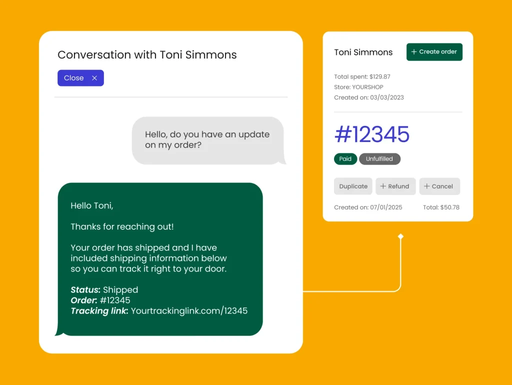Select the green Paid status badge

coord(345,159)
